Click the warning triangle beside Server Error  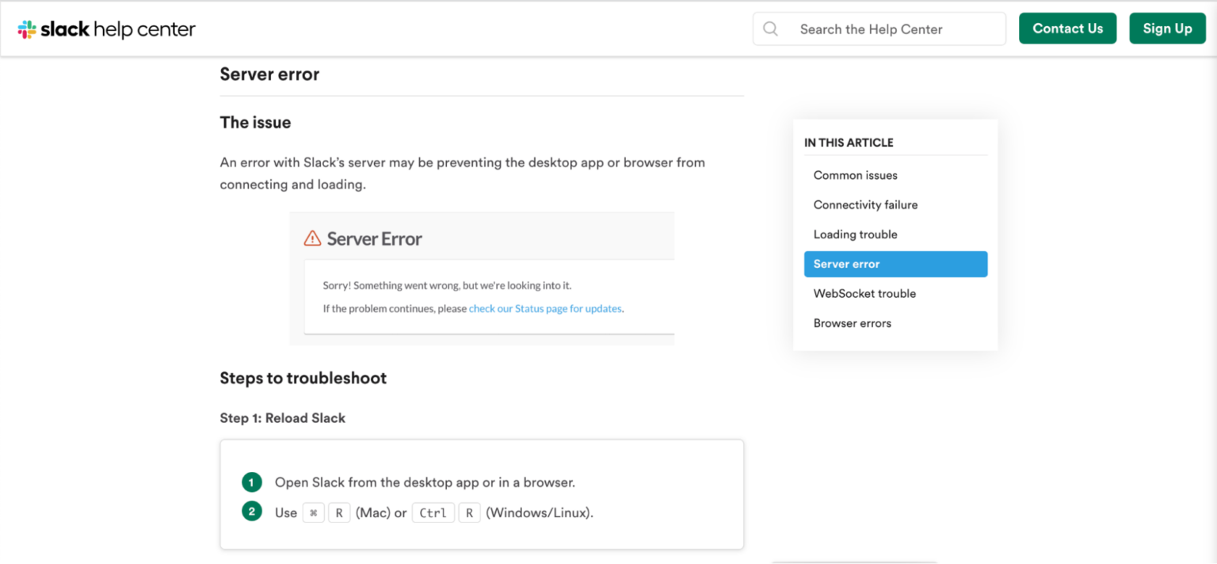point(312,238)
